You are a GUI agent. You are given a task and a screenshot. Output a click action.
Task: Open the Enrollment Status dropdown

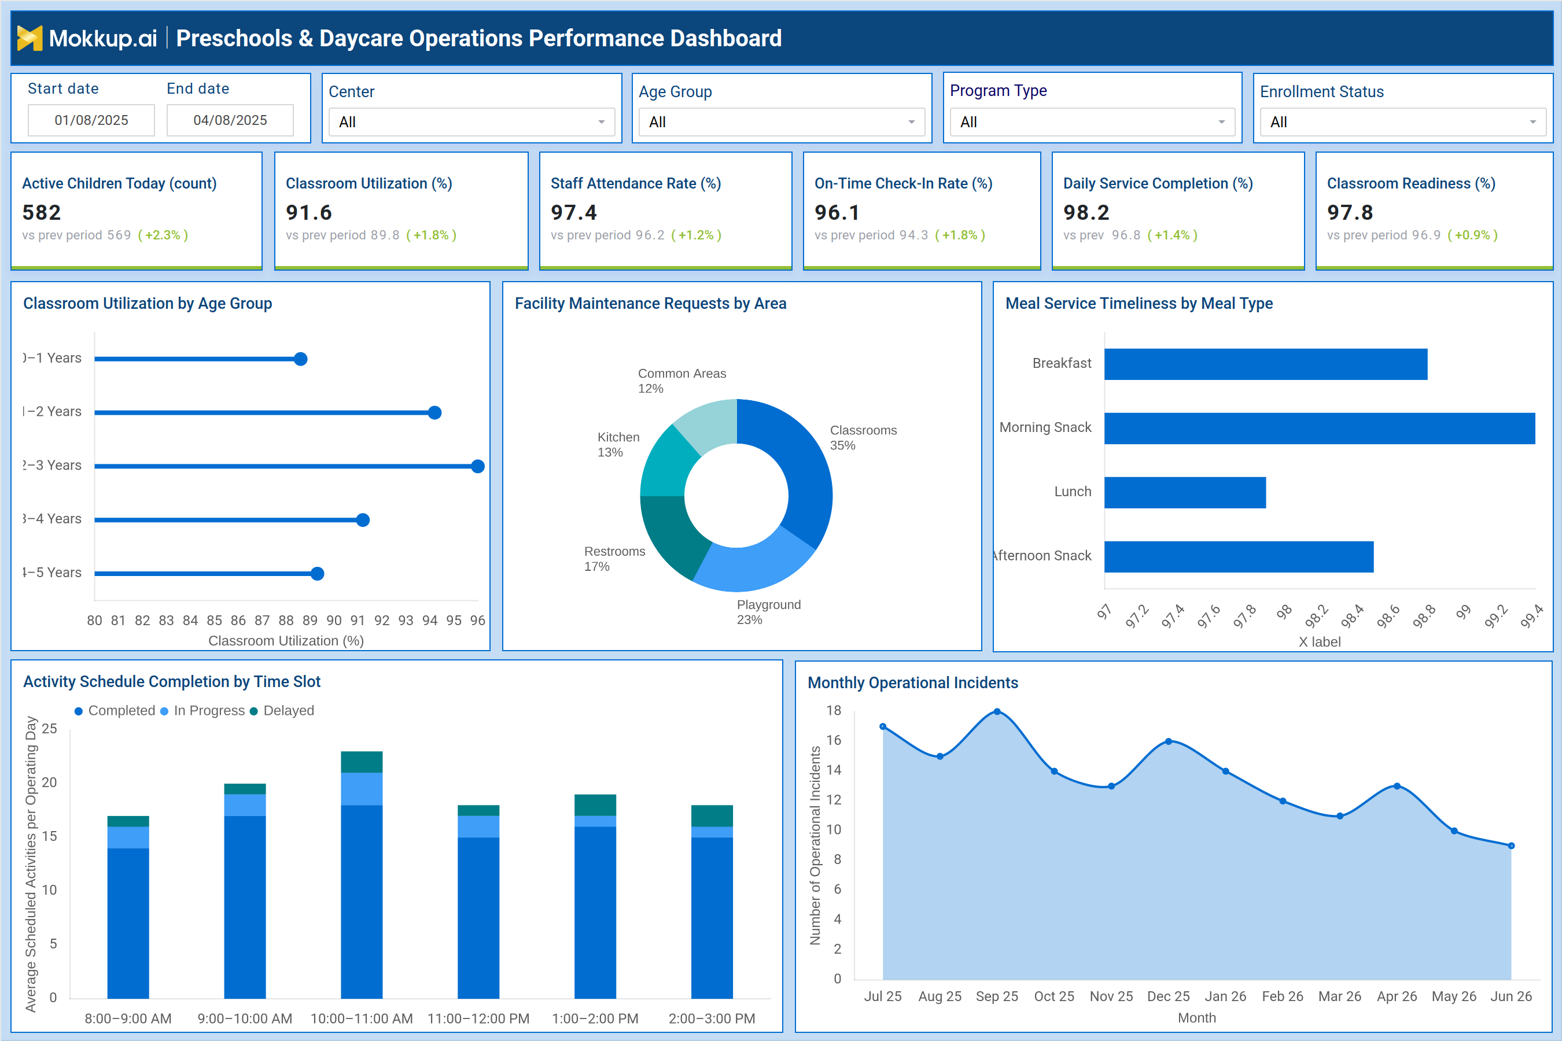[1402, 122]
